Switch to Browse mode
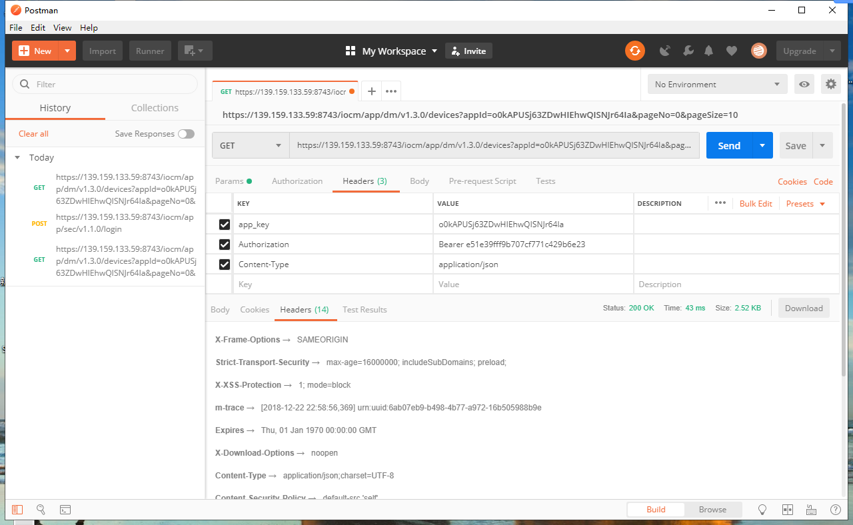The image size is (853, 525). click(x=712, y=510)
